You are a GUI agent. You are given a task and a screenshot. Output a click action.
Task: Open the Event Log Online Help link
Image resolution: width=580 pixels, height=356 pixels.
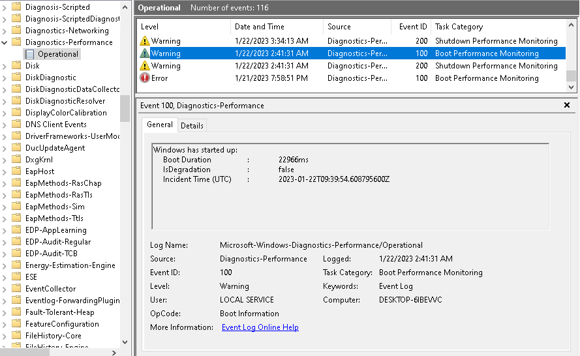260,327
